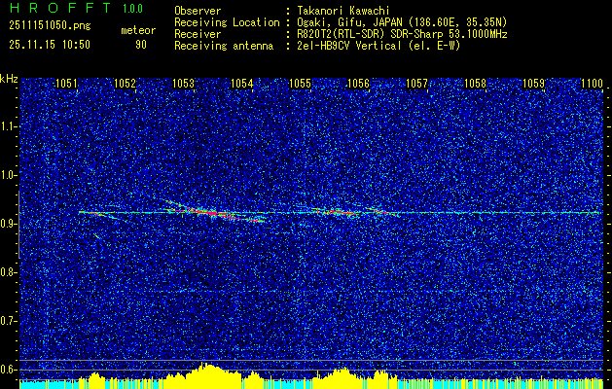
Task: Click the Receiving Location field label
Action: point(227,22)
